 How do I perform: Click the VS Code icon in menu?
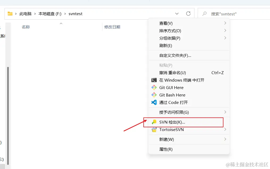(154, 103)
